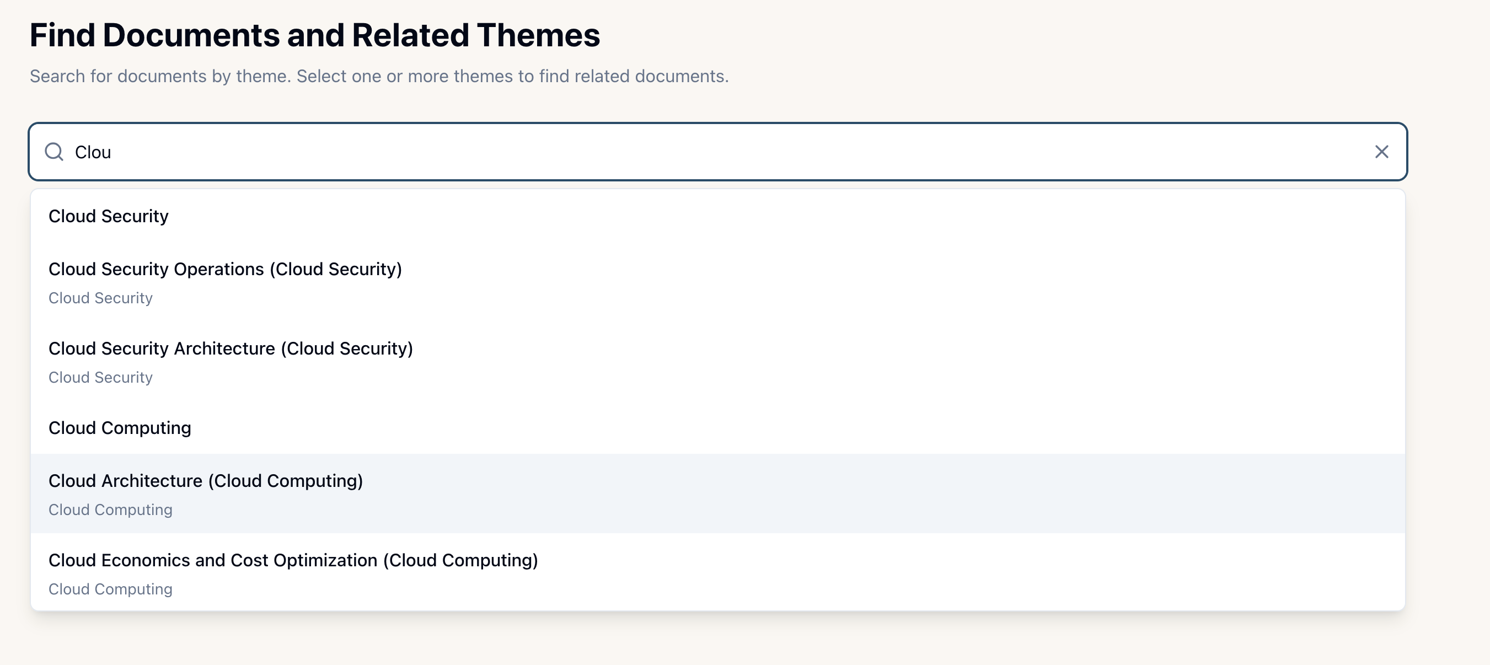The width and height of the screenshot is (1490, 665).
Task: Click the Find Documents and Related Themes heading
Action: tap(315, 35)
